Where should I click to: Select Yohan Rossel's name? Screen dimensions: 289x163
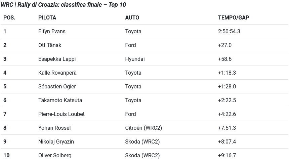(x=54, y=128)
